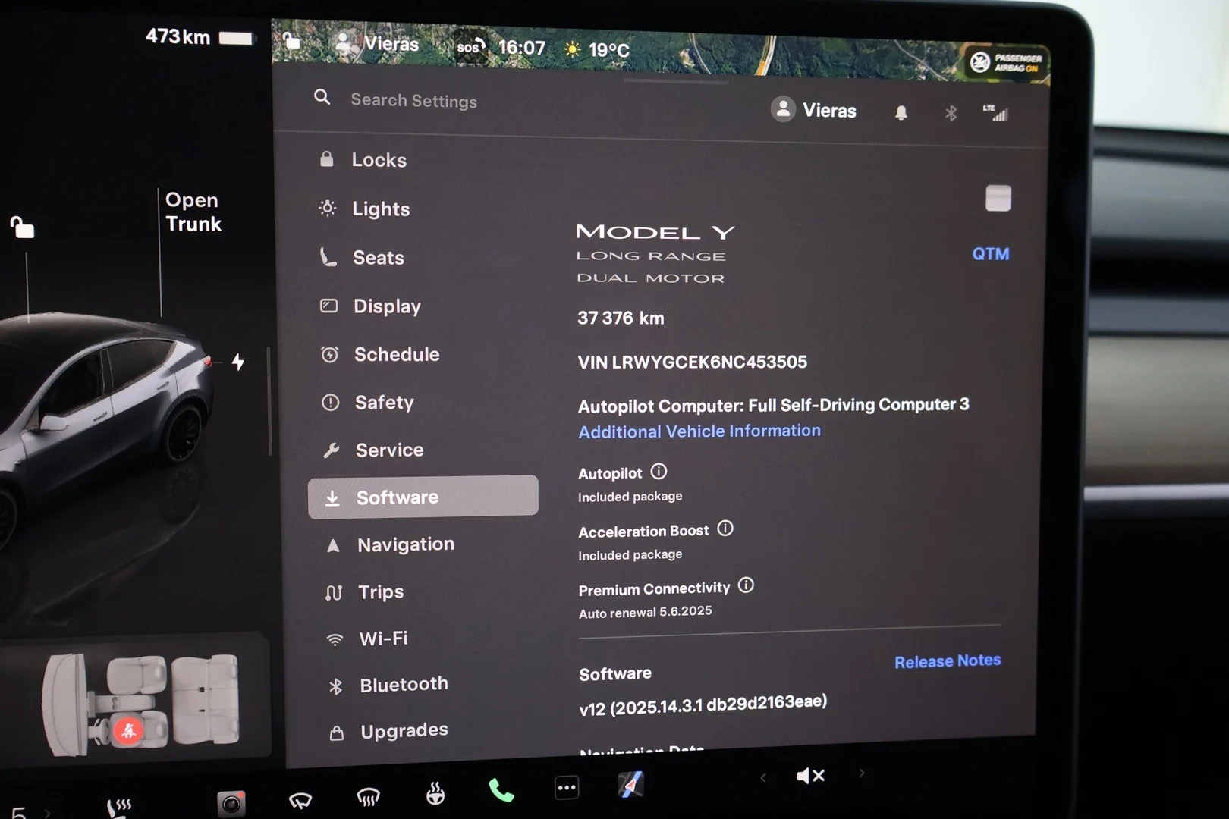The image size is (1229, 819).
Task: Turn on the front windshield defrost icon
Action: tap(368, 796)
